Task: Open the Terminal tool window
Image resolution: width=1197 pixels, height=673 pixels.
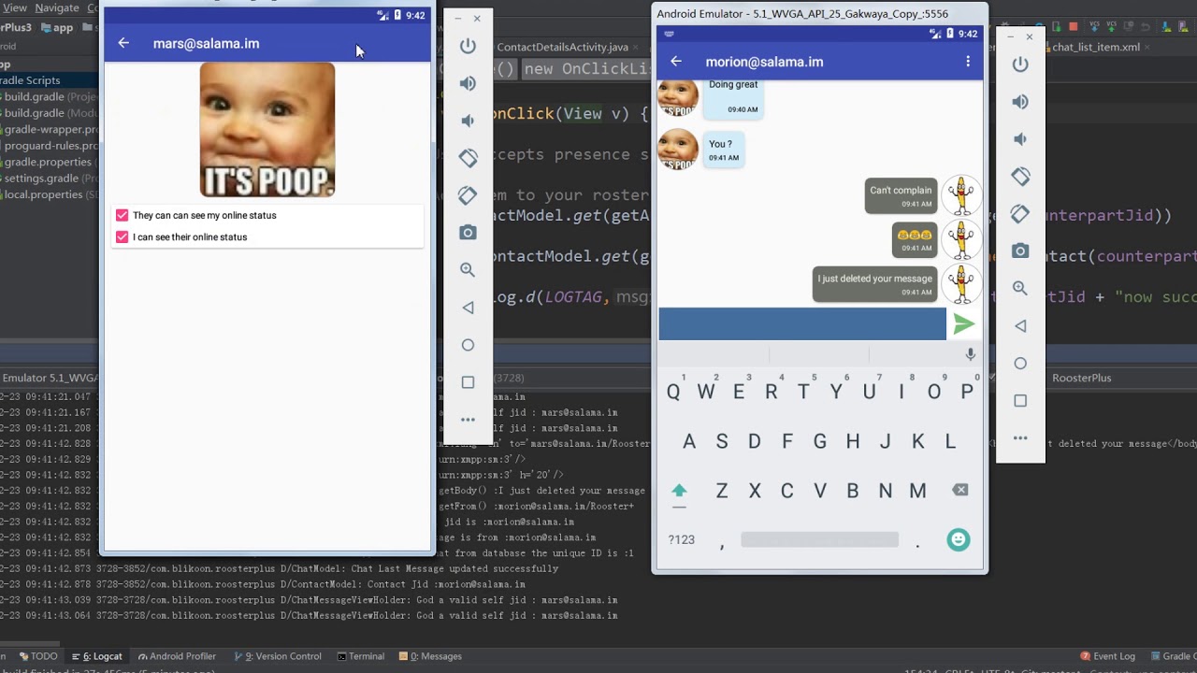Action: [x=361, y=656]
